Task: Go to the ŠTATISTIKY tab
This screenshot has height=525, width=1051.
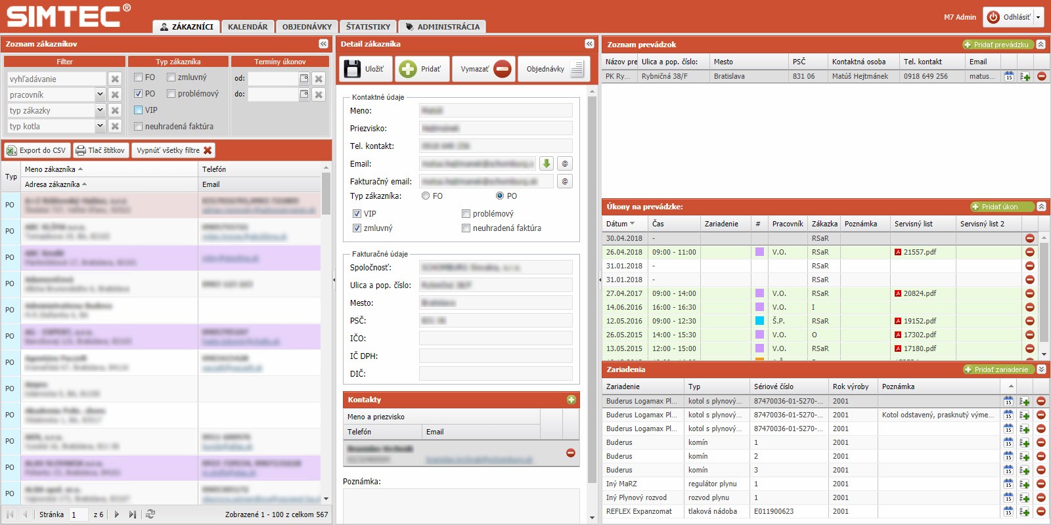Action: coord(368,27)
